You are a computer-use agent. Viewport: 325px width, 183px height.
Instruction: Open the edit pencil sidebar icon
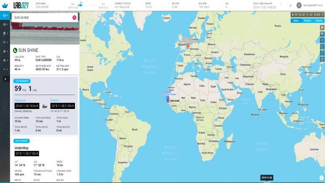[x=4, y=42]
